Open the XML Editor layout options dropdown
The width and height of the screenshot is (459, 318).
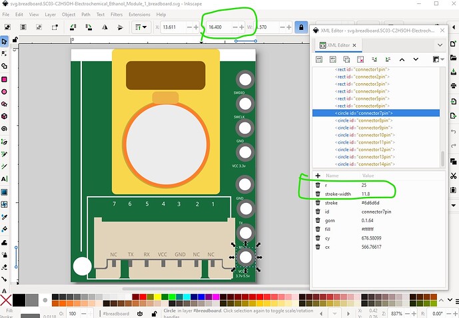click(440, 60)
